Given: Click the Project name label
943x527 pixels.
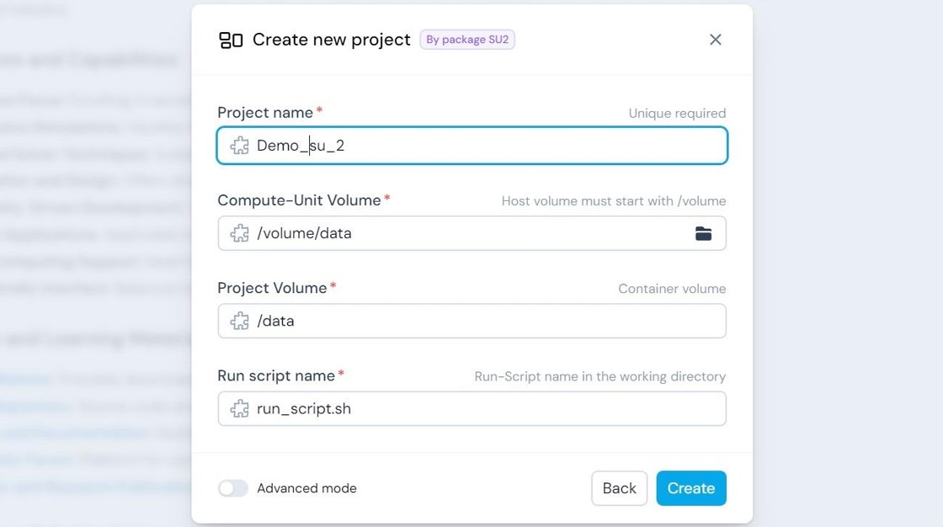Looking at the screenshot, I should click(265, 113).
